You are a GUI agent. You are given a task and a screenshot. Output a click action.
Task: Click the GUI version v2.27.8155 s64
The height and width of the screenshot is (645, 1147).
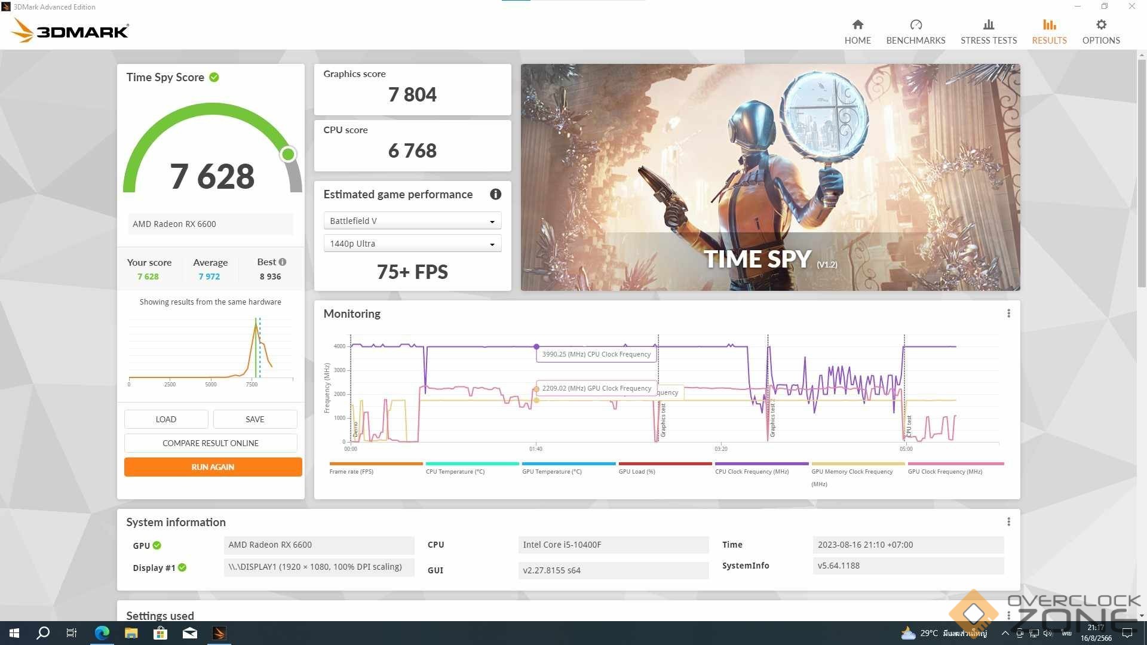(614, 570)
